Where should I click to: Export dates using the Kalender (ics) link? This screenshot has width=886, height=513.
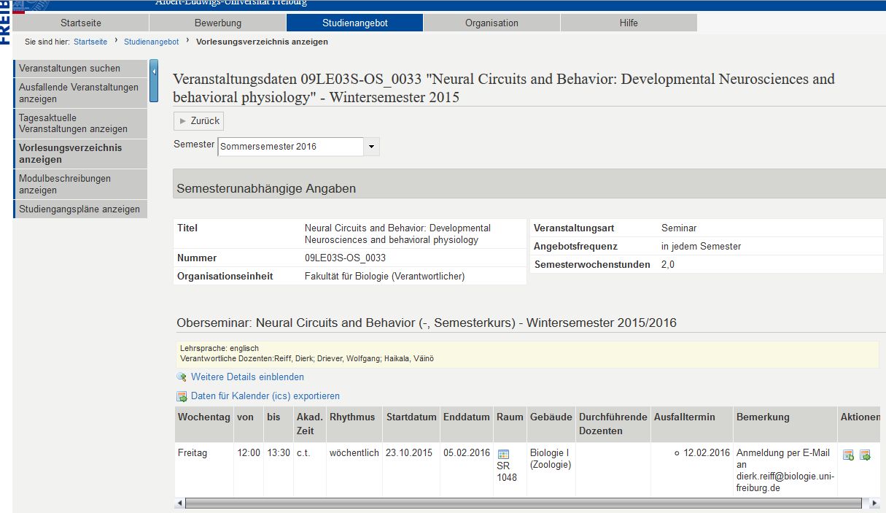(265, 396)
